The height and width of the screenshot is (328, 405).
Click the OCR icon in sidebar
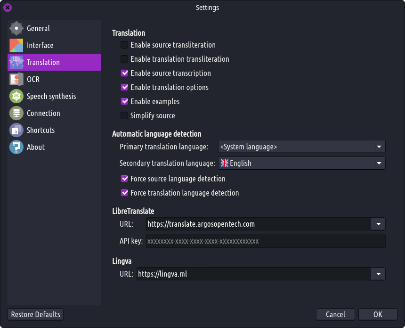pyautogui.click(x=16, y=79)
